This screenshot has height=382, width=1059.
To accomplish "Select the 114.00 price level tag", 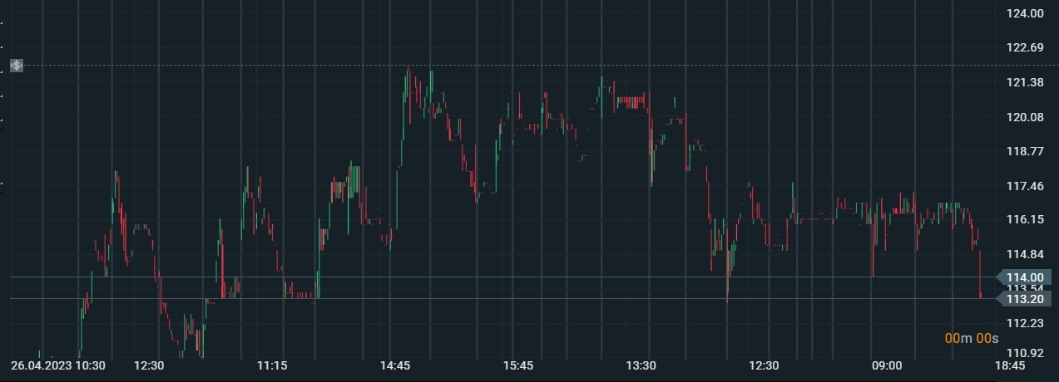I will coord(1024,277).
